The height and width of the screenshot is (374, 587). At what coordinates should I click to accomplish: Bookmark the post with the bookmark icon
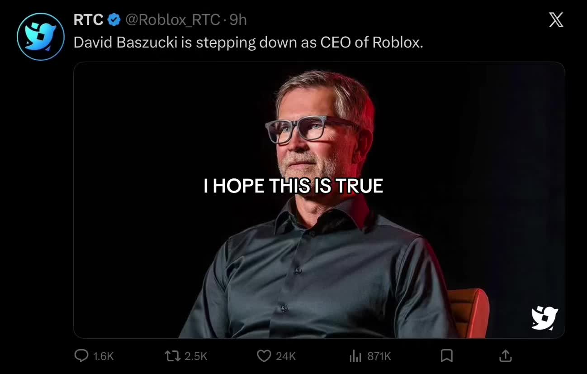[447, 356]
